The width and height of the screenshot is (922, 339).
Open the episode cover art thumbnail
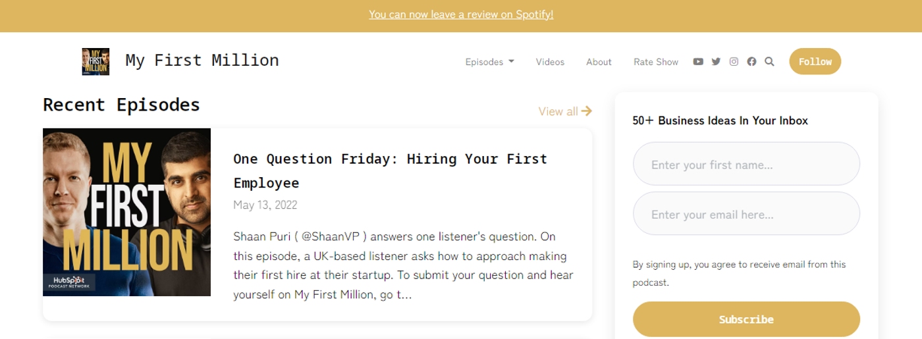126,212
